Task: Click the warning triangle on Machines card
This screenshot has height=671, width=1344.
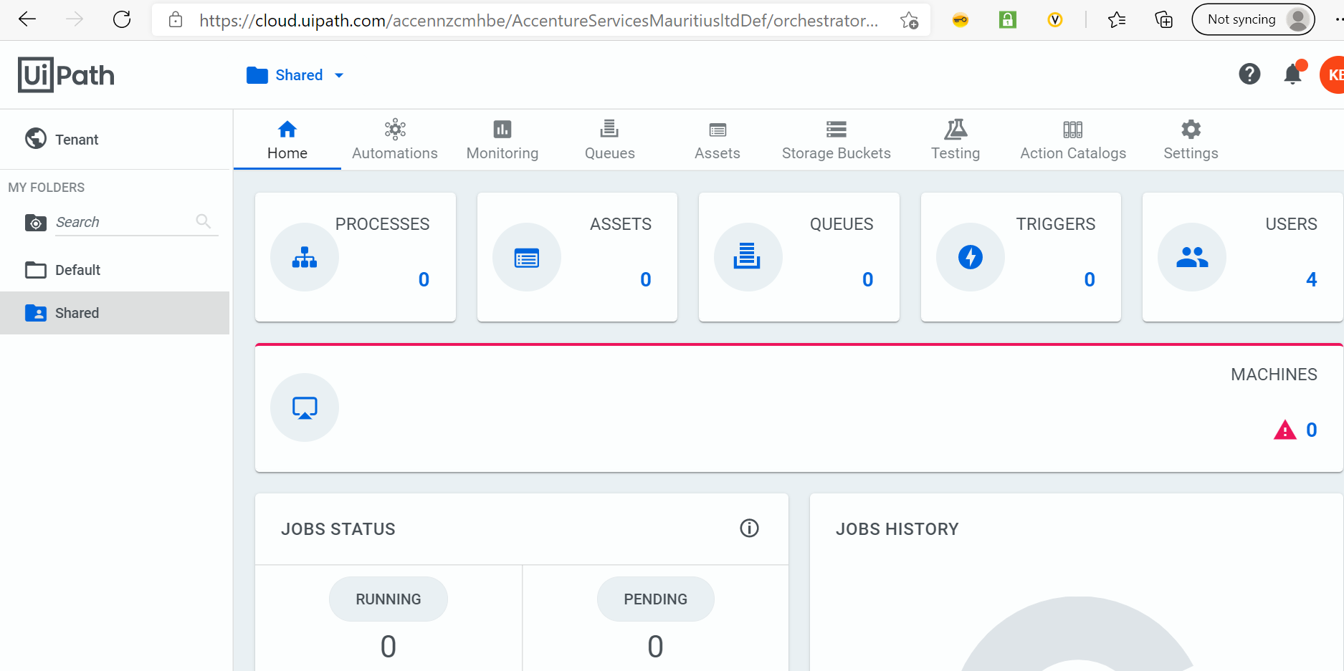Action: pos(1285,429)
